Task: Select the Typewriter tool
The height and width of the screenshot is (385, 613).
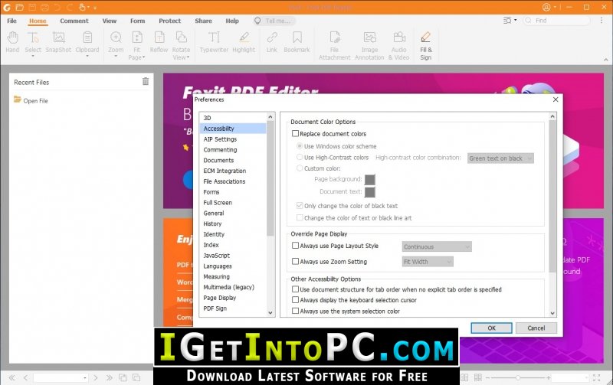Action: [214, 42]
